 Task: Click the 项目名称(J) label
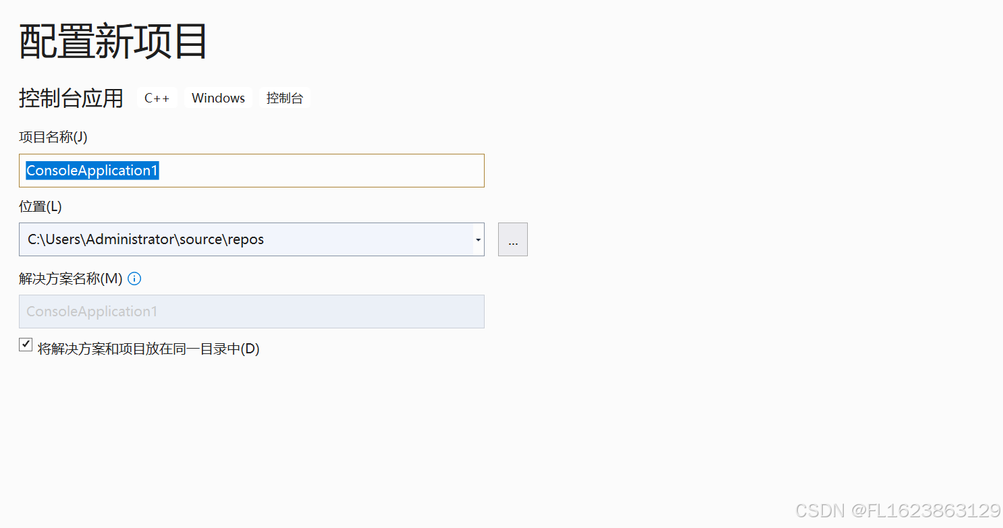click(x=53, y=138)
